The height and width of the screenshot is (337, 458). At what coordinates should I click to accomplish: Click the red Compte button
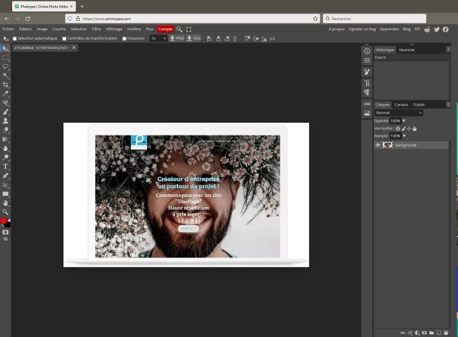point(165,29)
